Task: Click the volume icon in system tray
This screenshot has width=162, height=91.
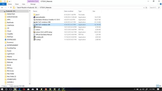Action: coord(143,89)
